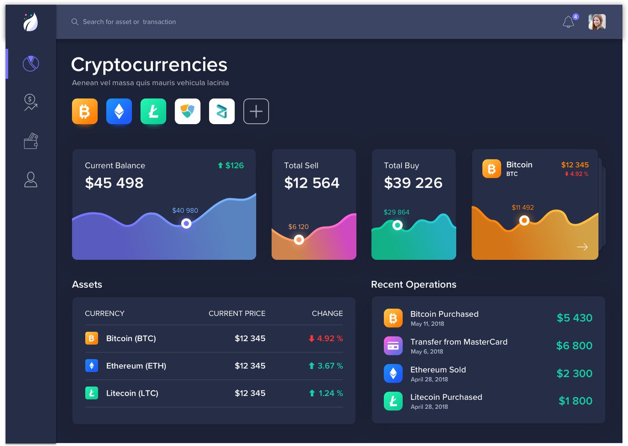Click the Recent Operations heading
This screenshot has width=628, height=446.
click(x=414, y=285)
